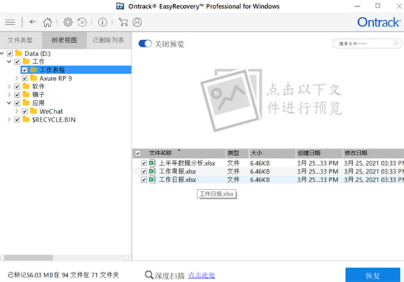Click the 点击此处 deep scan link
404x282 pixels.
[202, 275]
